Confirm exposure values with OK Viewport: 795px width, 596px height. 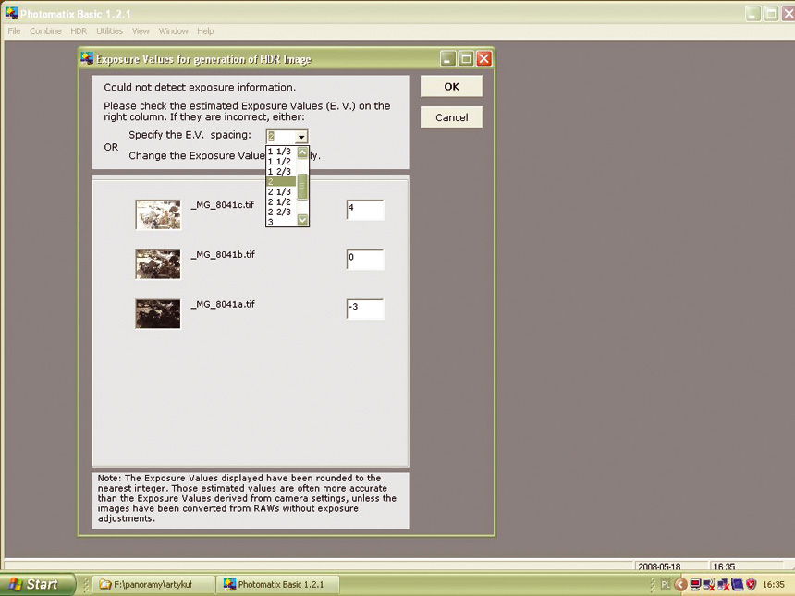[451, 87]
